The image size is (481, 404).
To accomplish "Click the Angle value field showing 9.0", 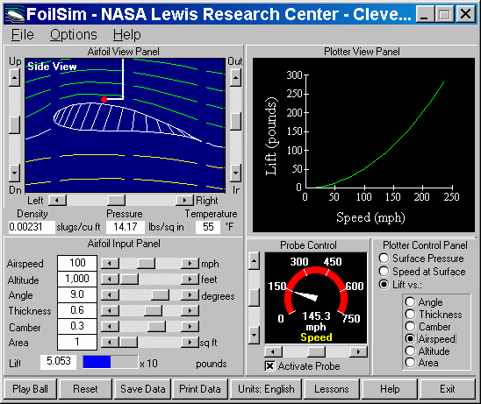I will pyautogui.click(x=77, y=294).
